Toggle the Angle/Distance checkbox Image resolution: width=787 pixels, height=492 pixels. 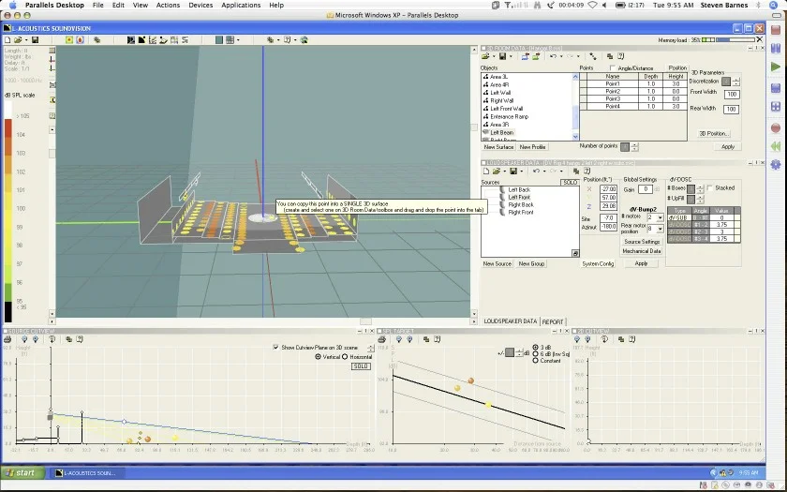[613, 67]
